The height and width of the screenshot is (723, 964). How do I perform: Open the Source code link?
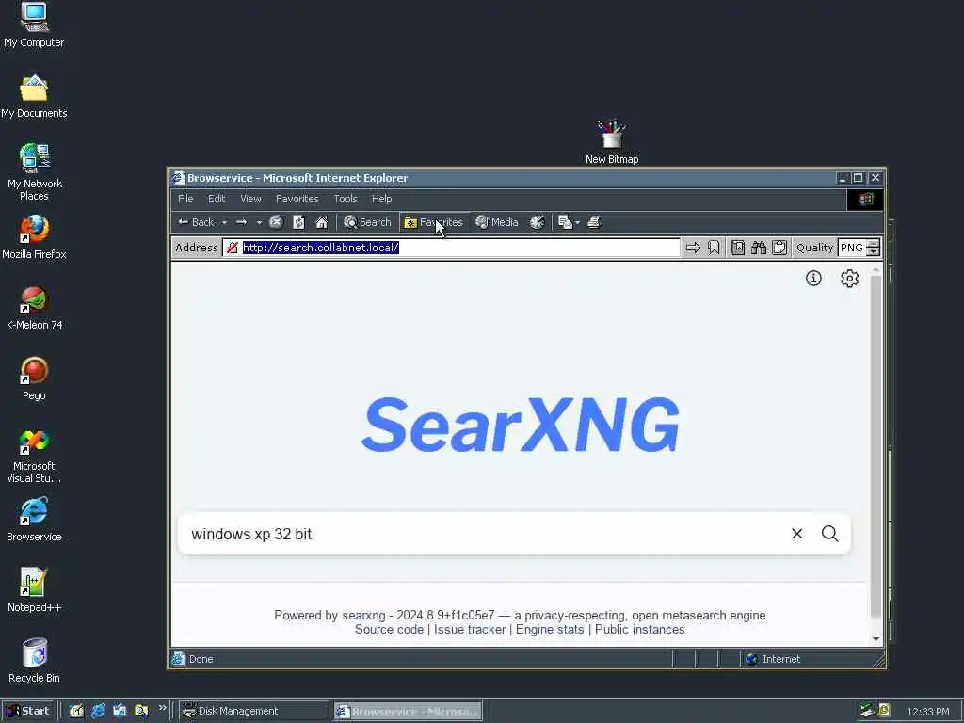pos(389,630)
